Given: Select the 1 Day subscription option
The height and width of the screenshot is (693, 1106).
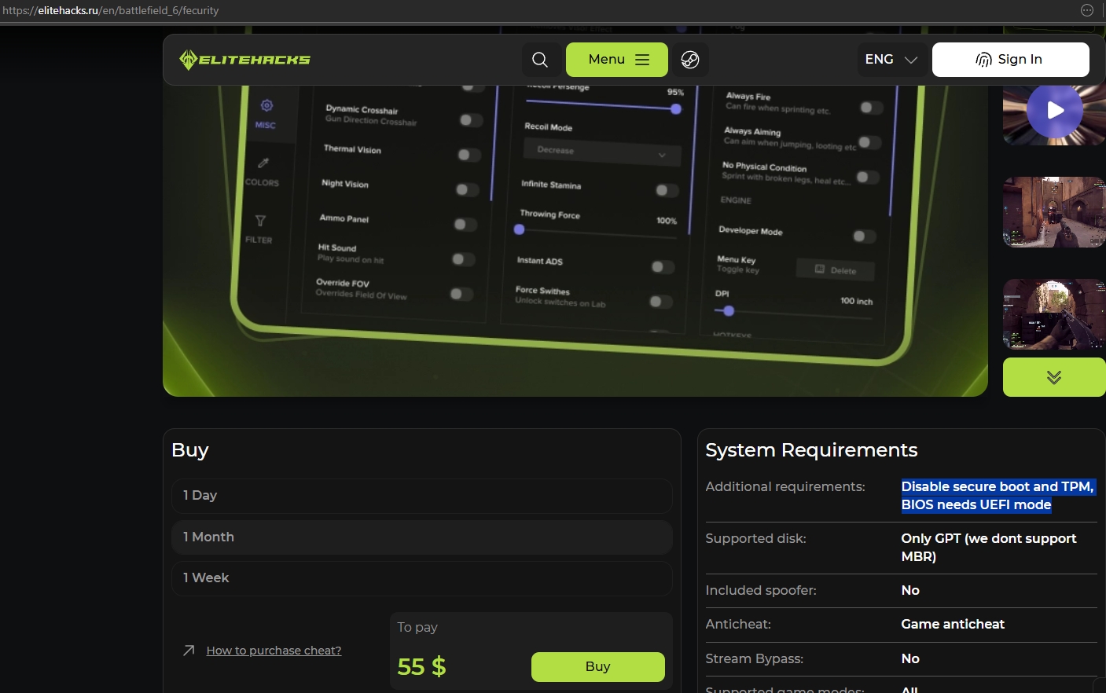Looking at the screenshot, I should pyautogui.click(x=421, y=496).
